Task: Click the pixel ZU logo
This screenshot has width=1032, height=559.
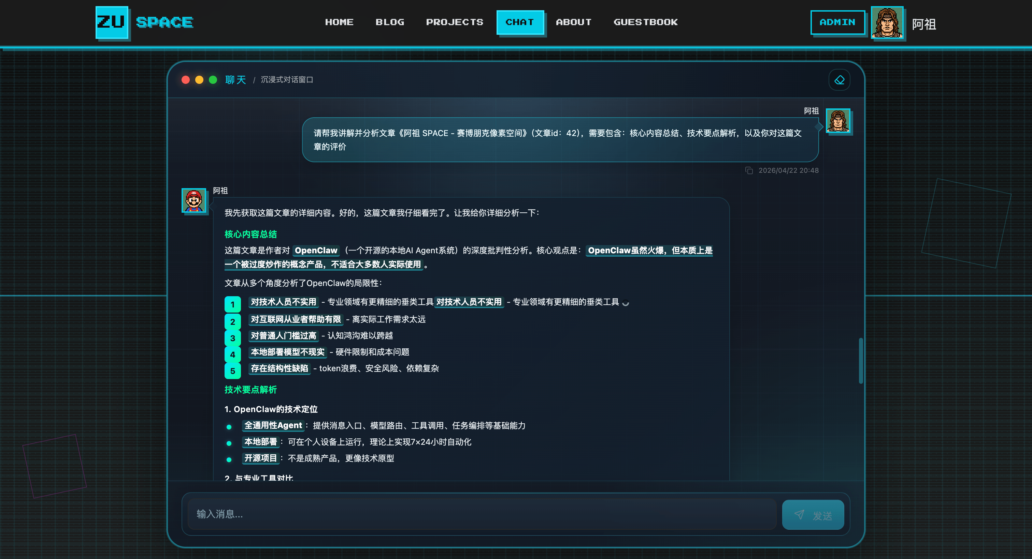Action: pos(112,23)
